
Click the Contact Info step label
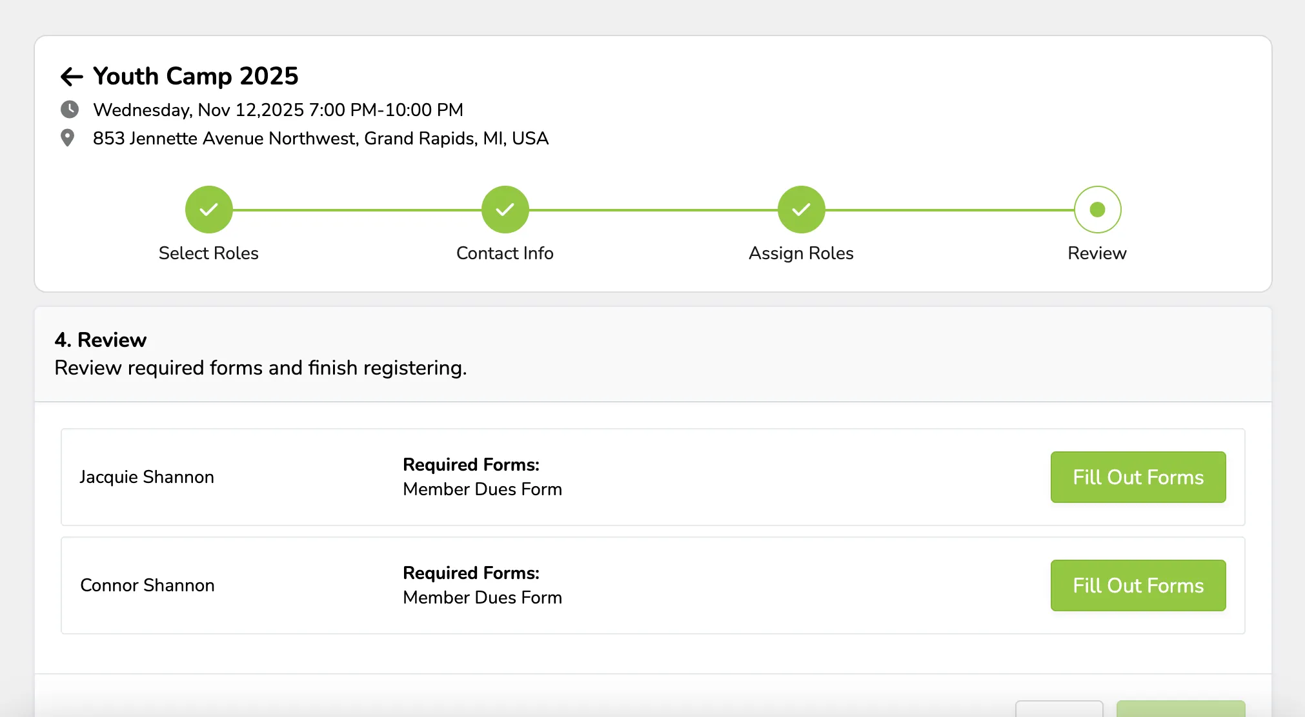(505, 253)
